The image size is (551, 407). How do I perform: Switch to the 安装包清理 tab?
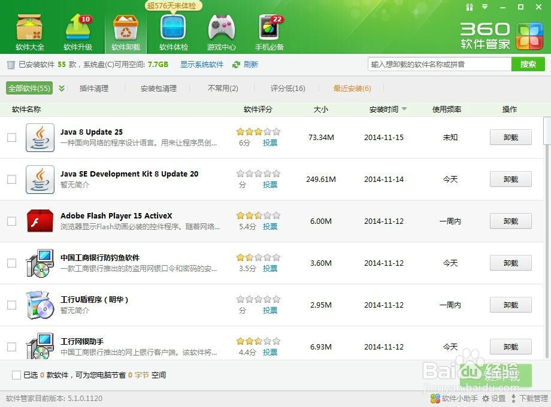coord(159,89)
